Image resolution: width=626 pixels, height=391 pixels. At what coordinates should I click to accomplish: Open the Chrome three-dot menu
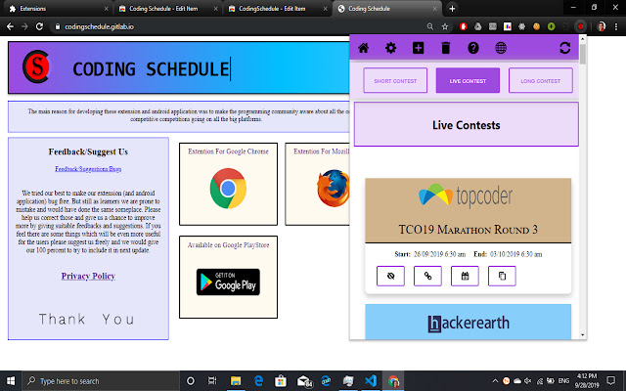(x=616, y=26)
